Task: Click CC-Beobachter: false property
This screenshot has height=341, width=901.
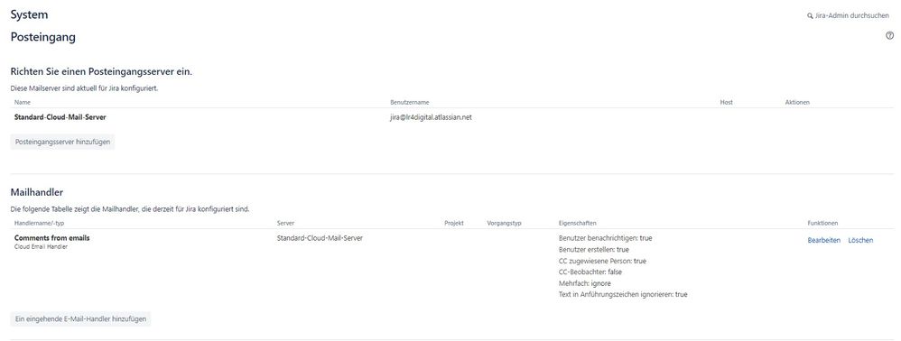Action: point(590,272)
